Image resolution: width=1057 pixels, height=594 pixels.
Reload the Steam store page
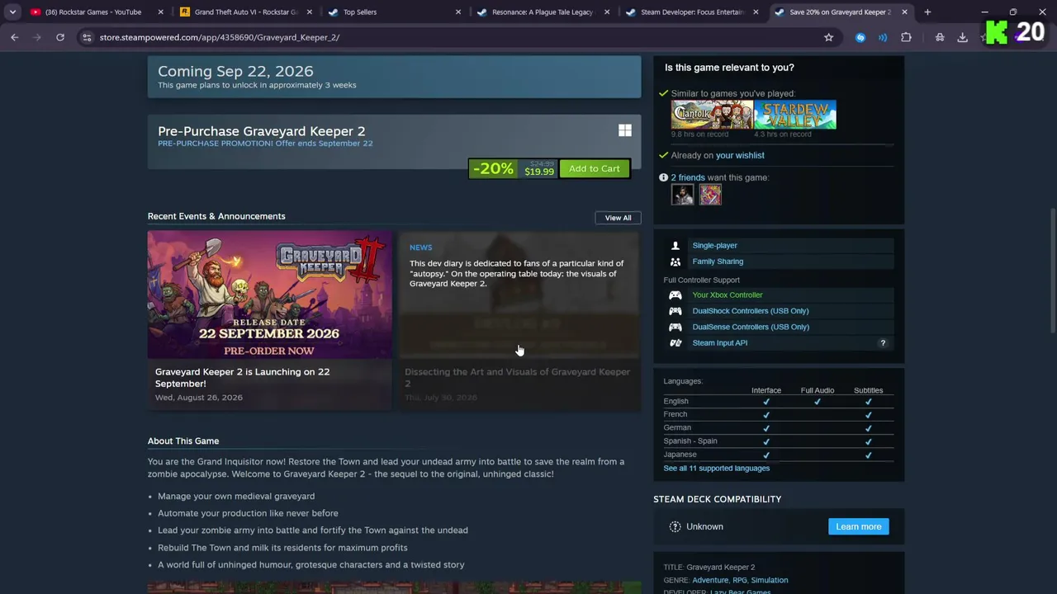tap(60, 37)
